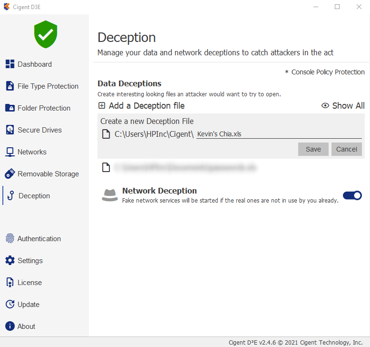Open the Dashboard menu item

point(35,64)
